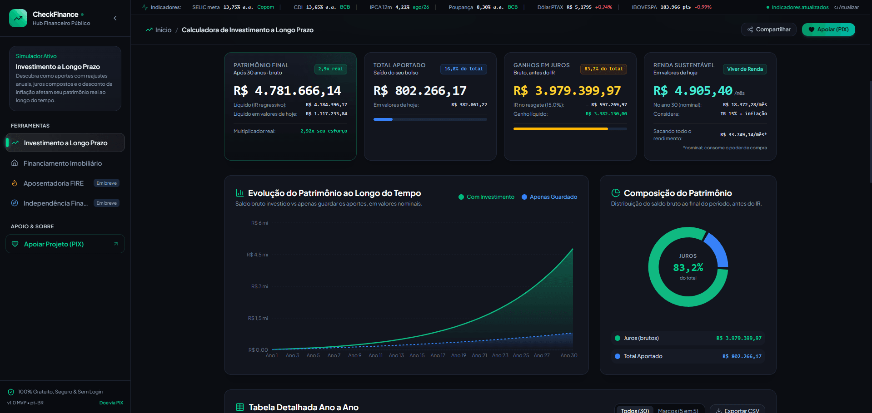The height and width of the screenshot is (413, 872).
Task: Click the Dólar PTAX R$ 5,1795 value
Action: 579,7
